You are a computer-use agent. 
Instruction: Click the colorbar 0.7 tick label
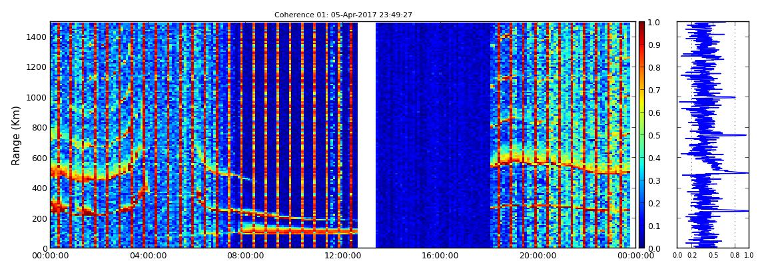[x=653, y=91]
